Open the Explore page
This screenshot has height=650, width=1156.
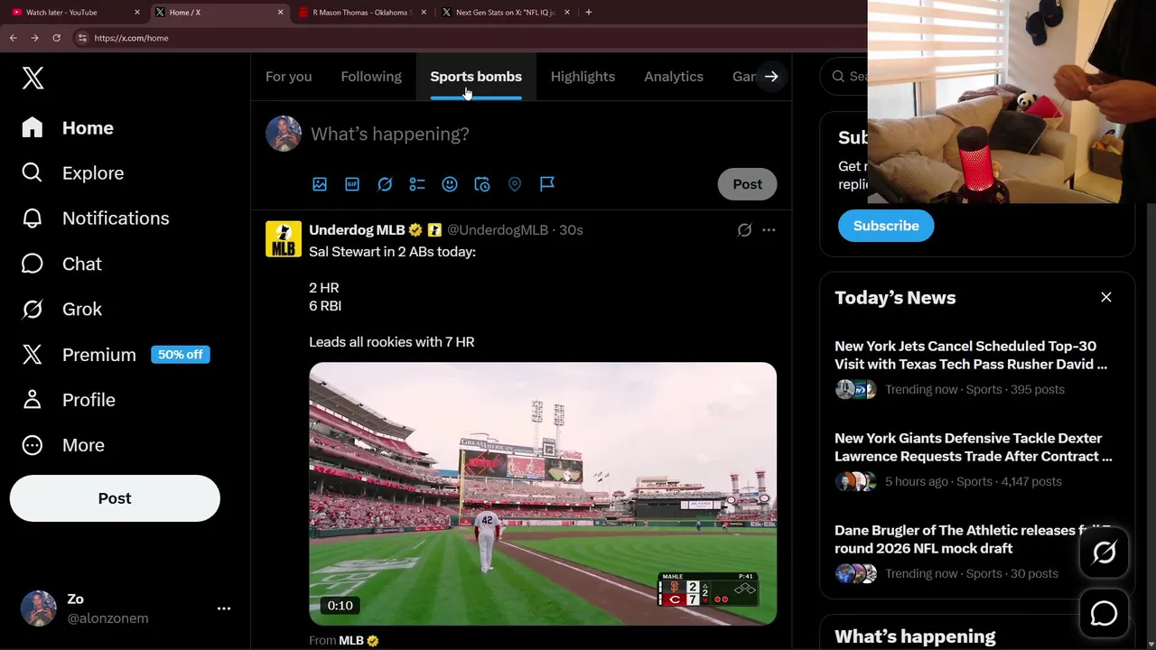[72, 173]
